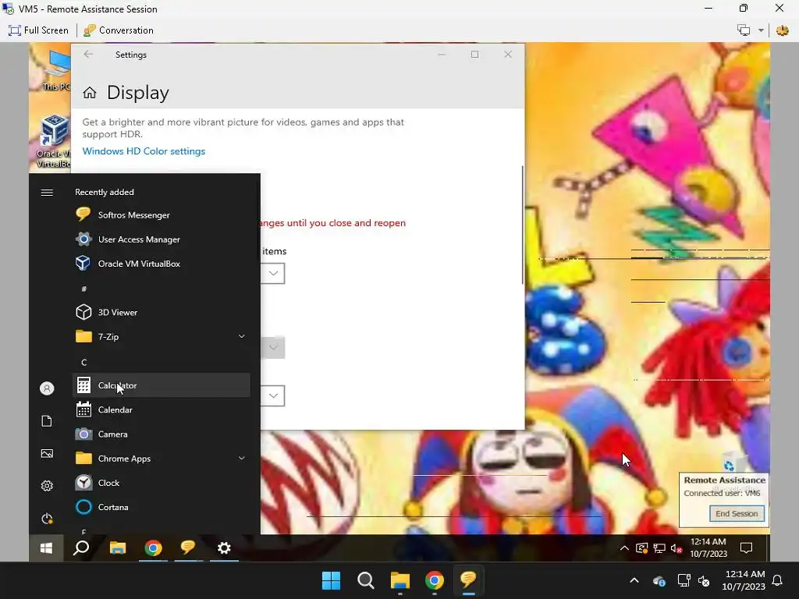This screenshot has height=599, width=799.
Task: Expand the Start menu hamburger button
Action: (47, 192)
